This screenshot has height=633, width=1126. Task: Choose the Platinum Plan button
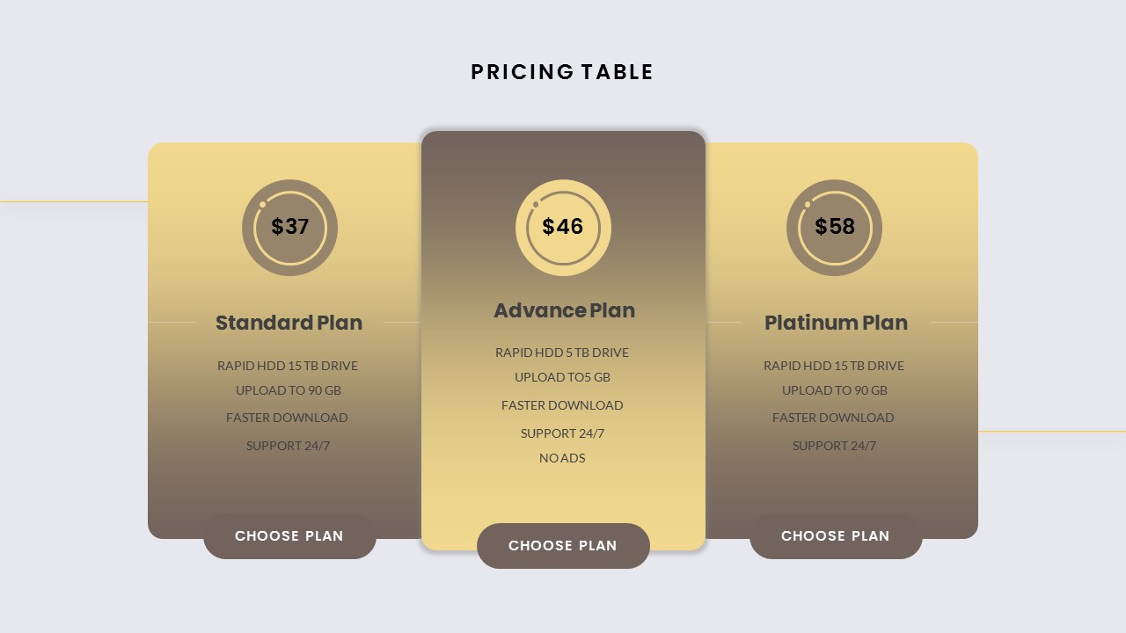[836, 536]
